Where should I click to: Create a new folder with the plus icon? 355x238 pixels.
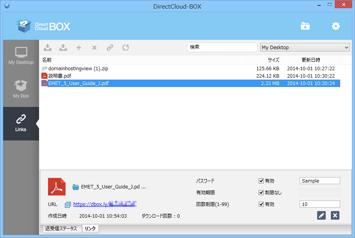(79, 47)
